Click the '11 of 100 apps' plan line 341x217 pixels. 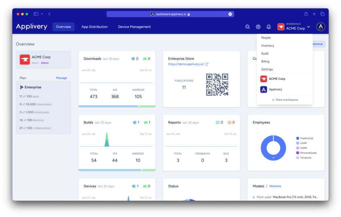click(29, 96)
